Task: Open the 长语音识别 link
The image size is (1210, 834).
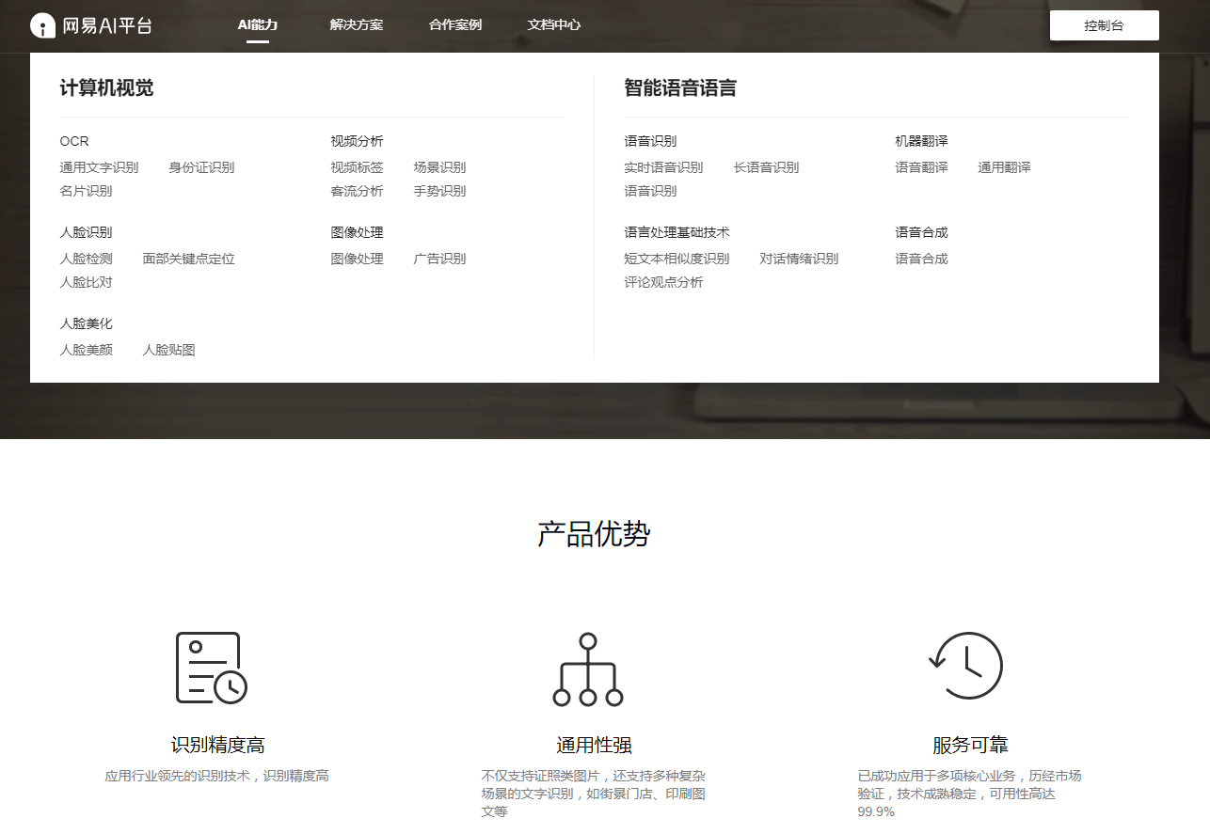Action: pyautogui.click(x=765, y=166)
